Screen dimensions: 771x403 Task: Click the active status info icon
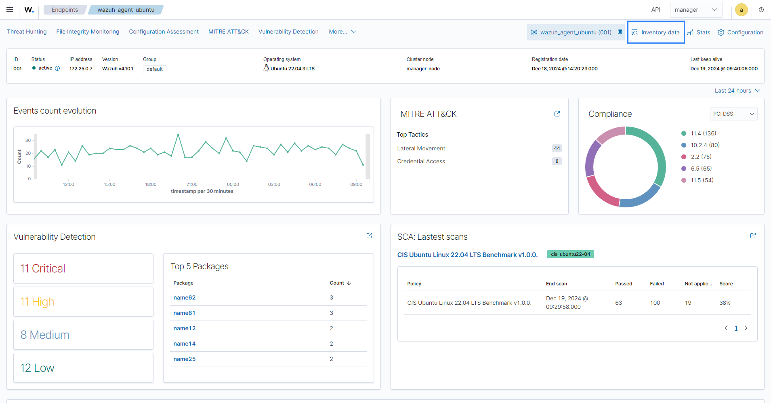point(57,68)
